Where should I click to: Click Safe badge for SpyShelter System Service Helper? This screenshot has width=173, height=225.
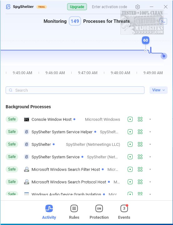pyautogui.click(x=12, y=132)
